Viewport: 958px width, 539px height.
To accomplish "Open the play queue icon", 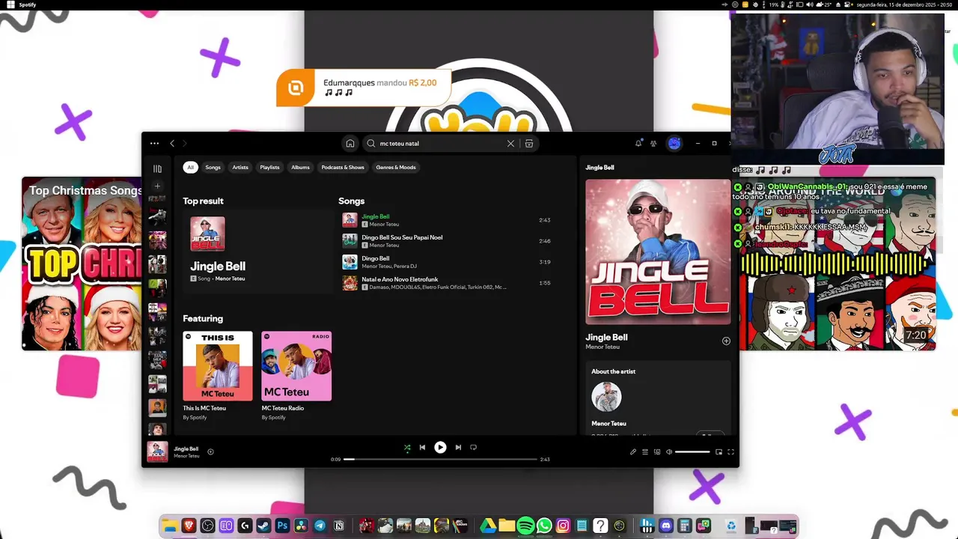I will point(645,452).
